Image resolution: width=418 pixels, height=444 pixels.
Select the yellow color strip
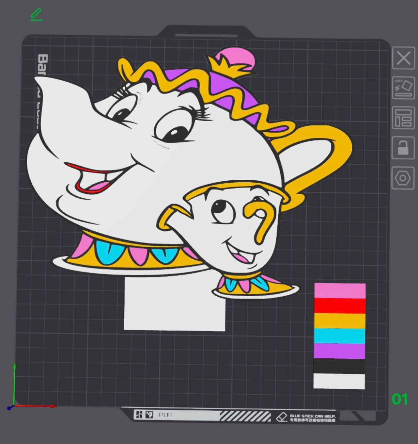340,321
